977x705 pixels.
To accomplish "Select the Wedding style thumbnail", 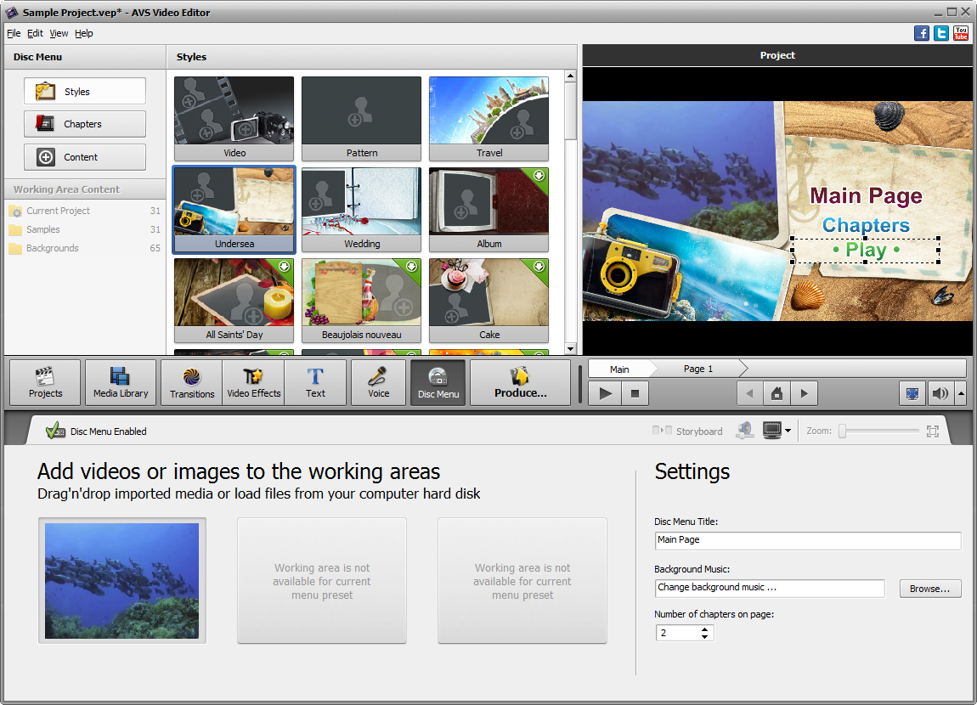I will point(361,209).
